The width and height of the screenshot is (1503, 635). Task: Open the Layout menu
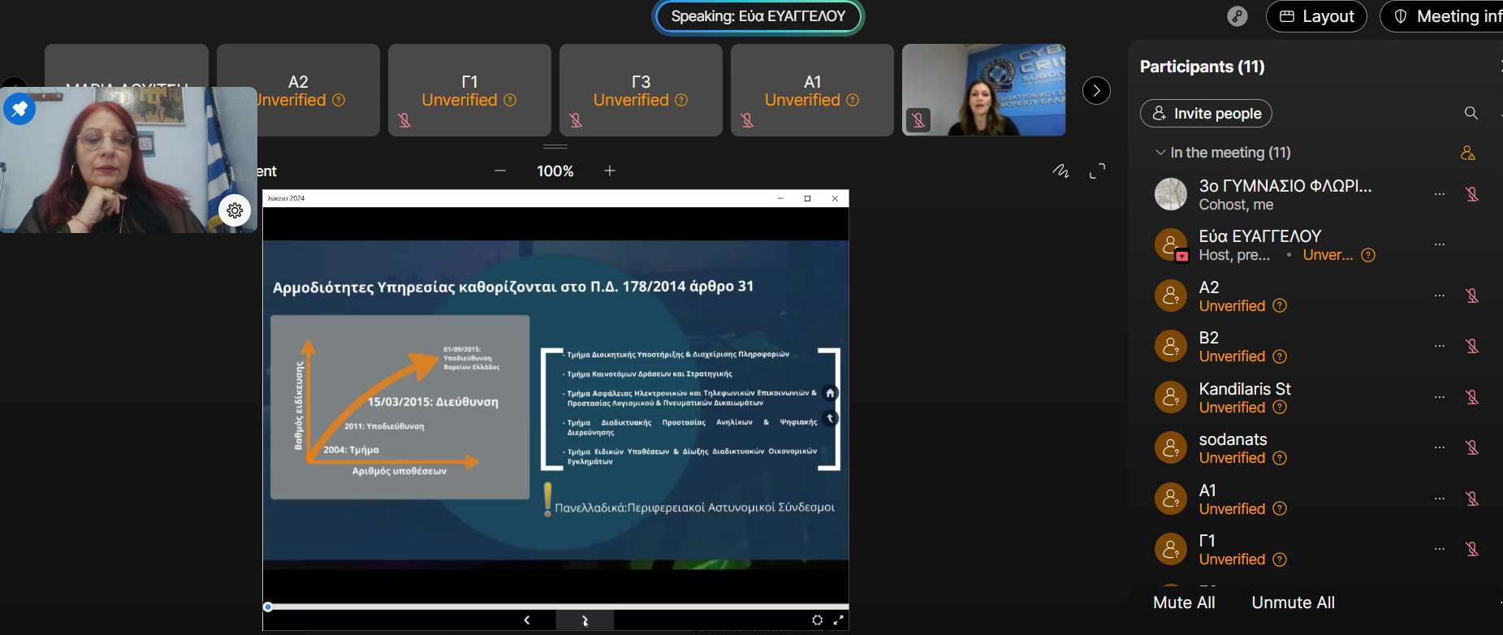[x=1316, y=16]
